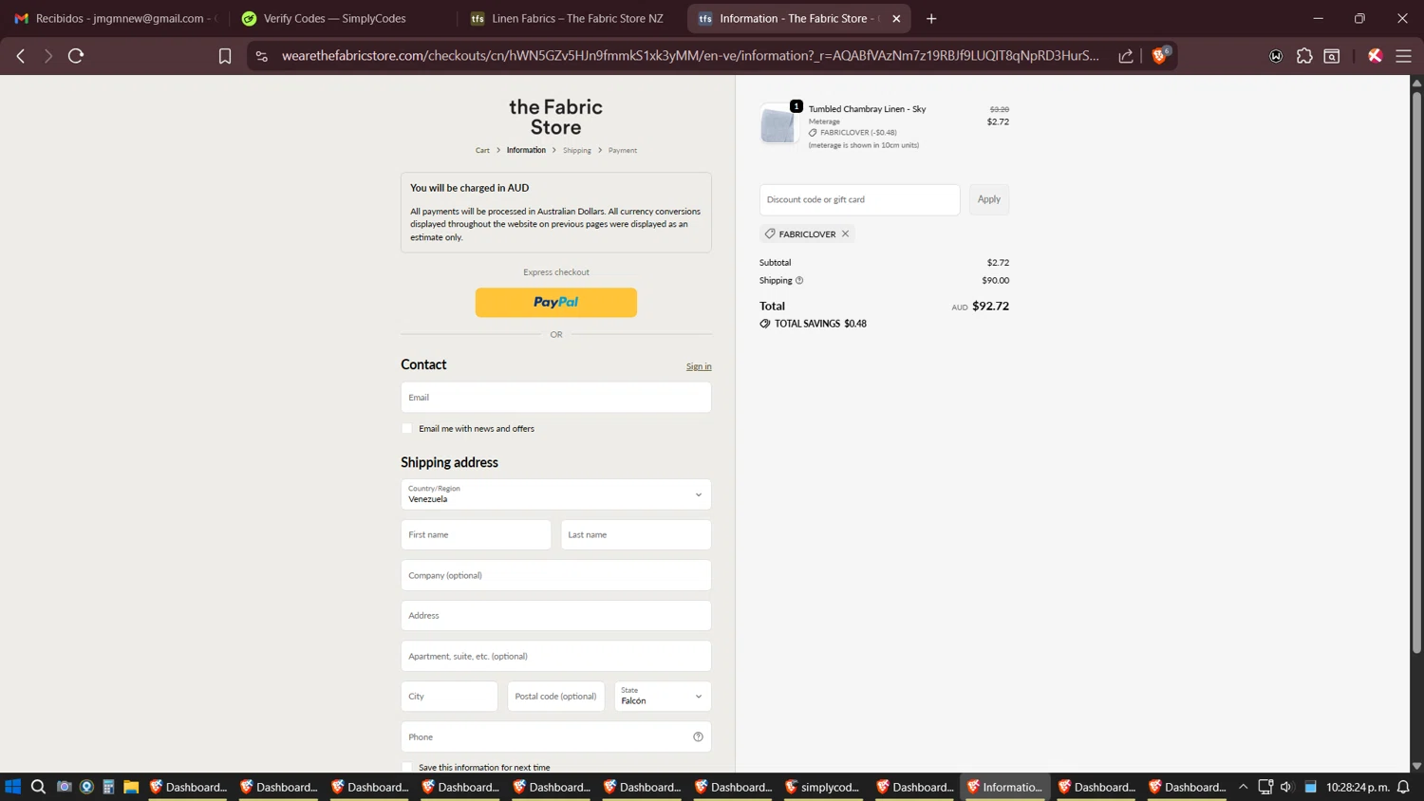The height and width of the screenshot is (801, 1424).
Task: Click the red extension icon in the toolbar
Action: (x=1375, y=56)
